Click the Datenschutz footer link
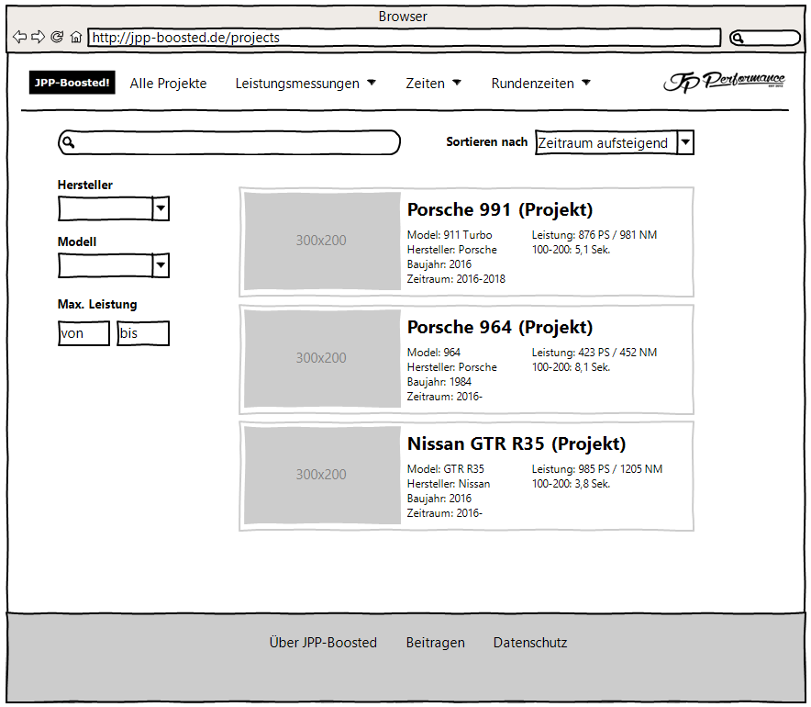This screenshot has width=811, height=707. pos(530,643)
